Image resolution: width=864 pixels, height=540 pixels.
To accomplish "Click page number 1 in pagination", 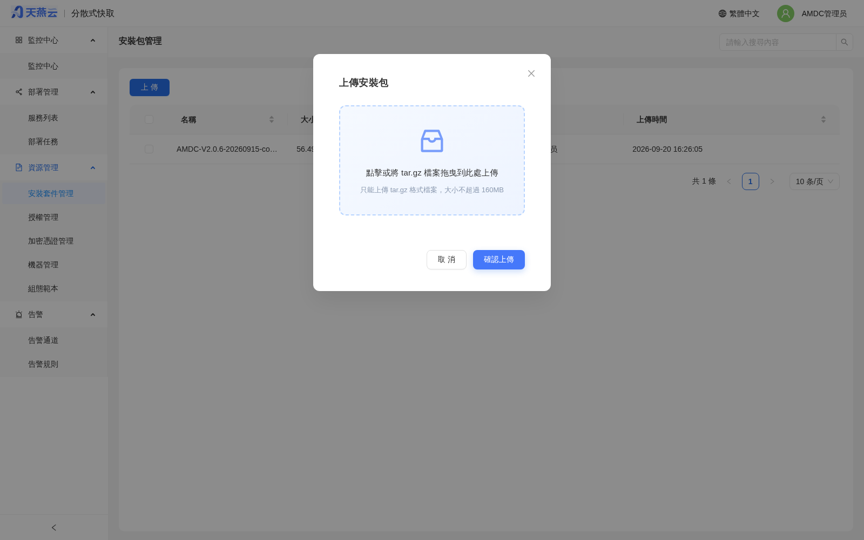I will (x=751, y=181).
